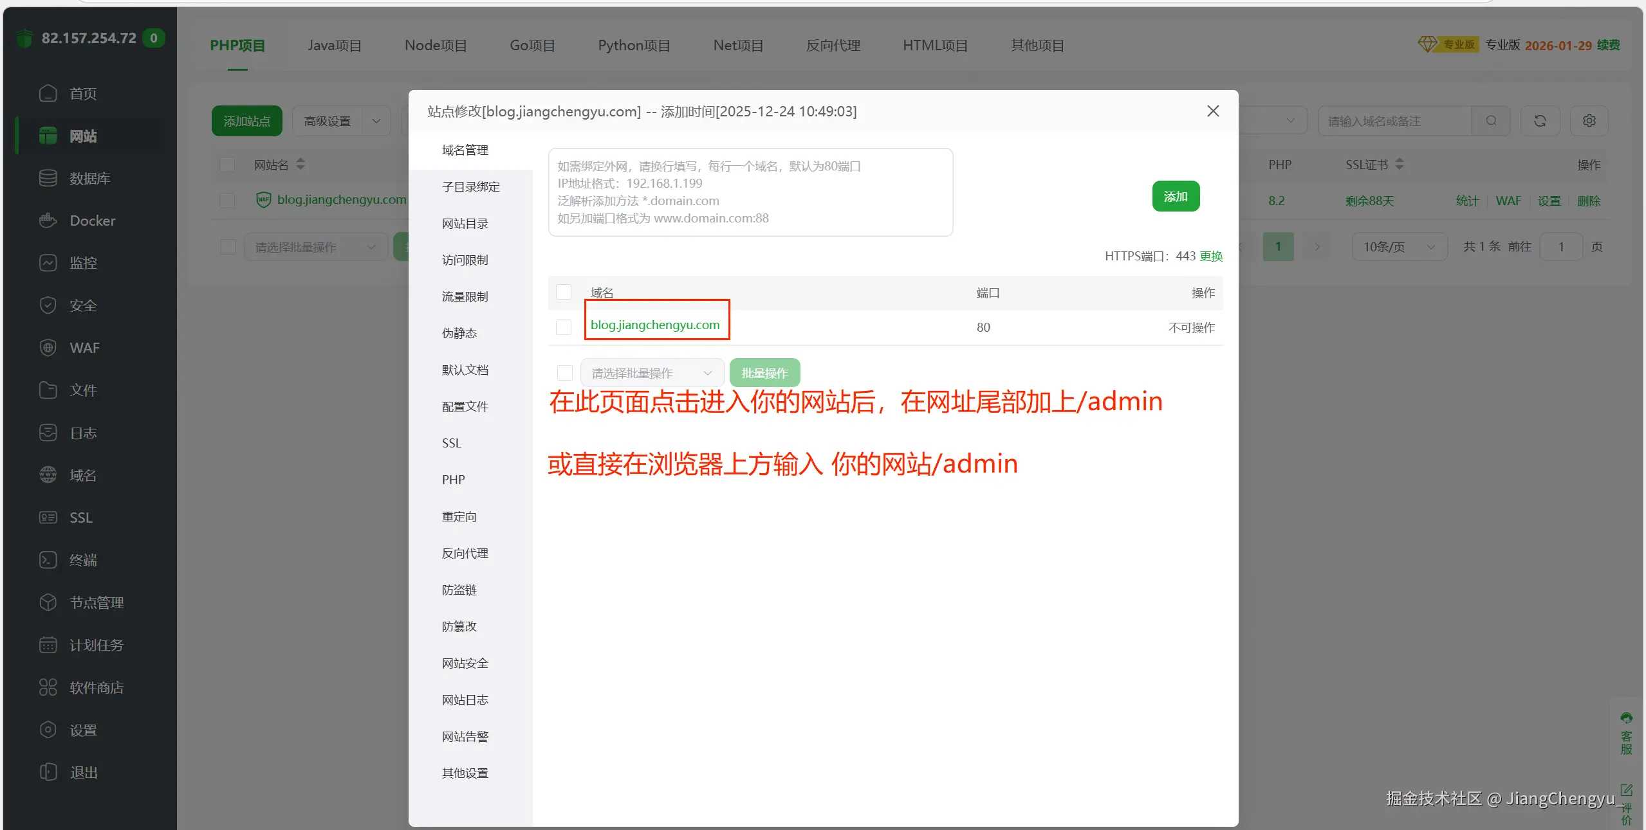Tick the checkbox beside the batch operation dropdown
1646x830 pixels.
(564, 373)
